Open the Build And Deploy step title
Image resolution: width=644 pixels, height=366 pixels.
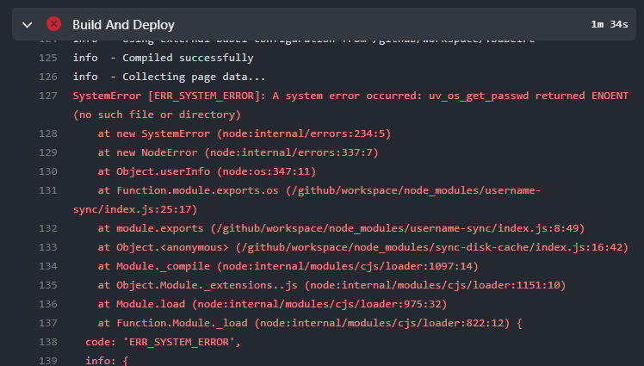pyautogui.click(x=124, y=25)
